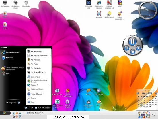
Task: Open Media Player Classic desktop shortcut
Action: tap(89, 104)
